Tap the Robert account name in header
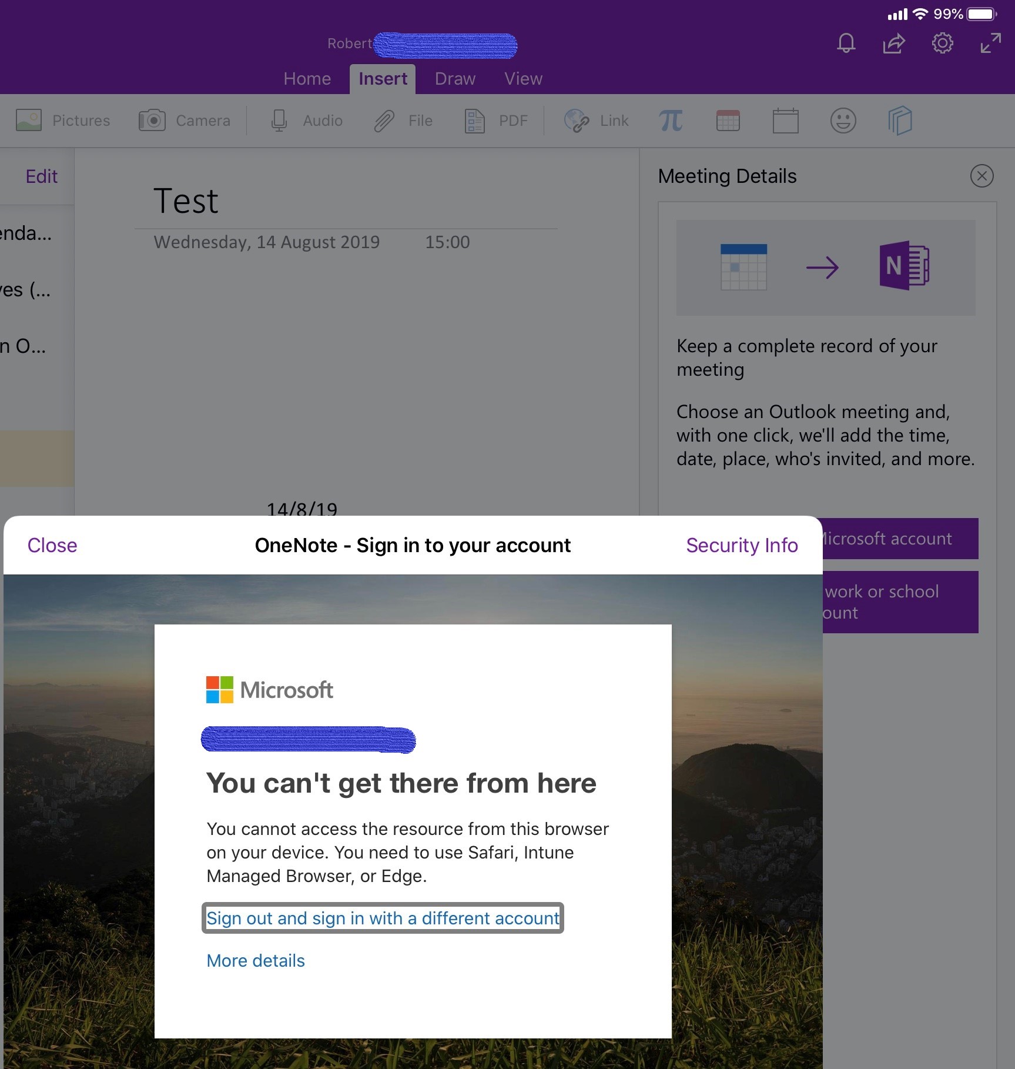This screenshot has height=1069, width=1015. [x=350, y=44]
